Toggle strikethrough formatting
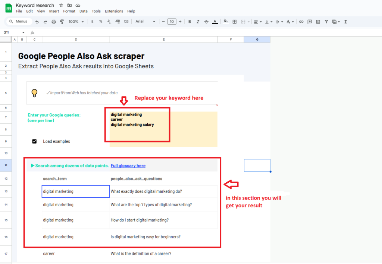Image resolution: width=382 pixels, height=264 pixels. coord(206,22)
